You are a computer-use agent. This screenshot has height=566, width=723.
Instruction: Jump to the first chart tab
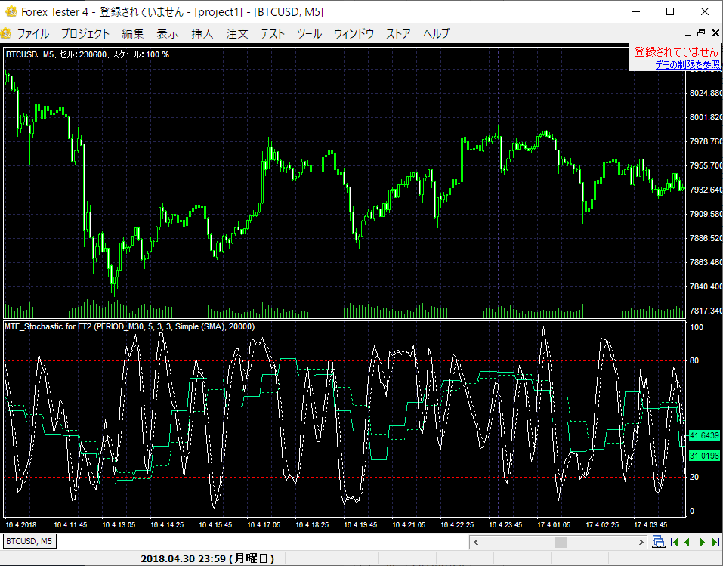tap(674, 542)
